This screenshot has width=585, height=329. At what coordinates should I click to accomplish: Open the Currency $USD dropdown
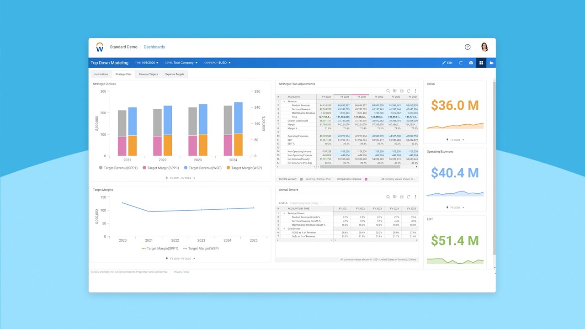pyautogui.click(x=218, y=63)
